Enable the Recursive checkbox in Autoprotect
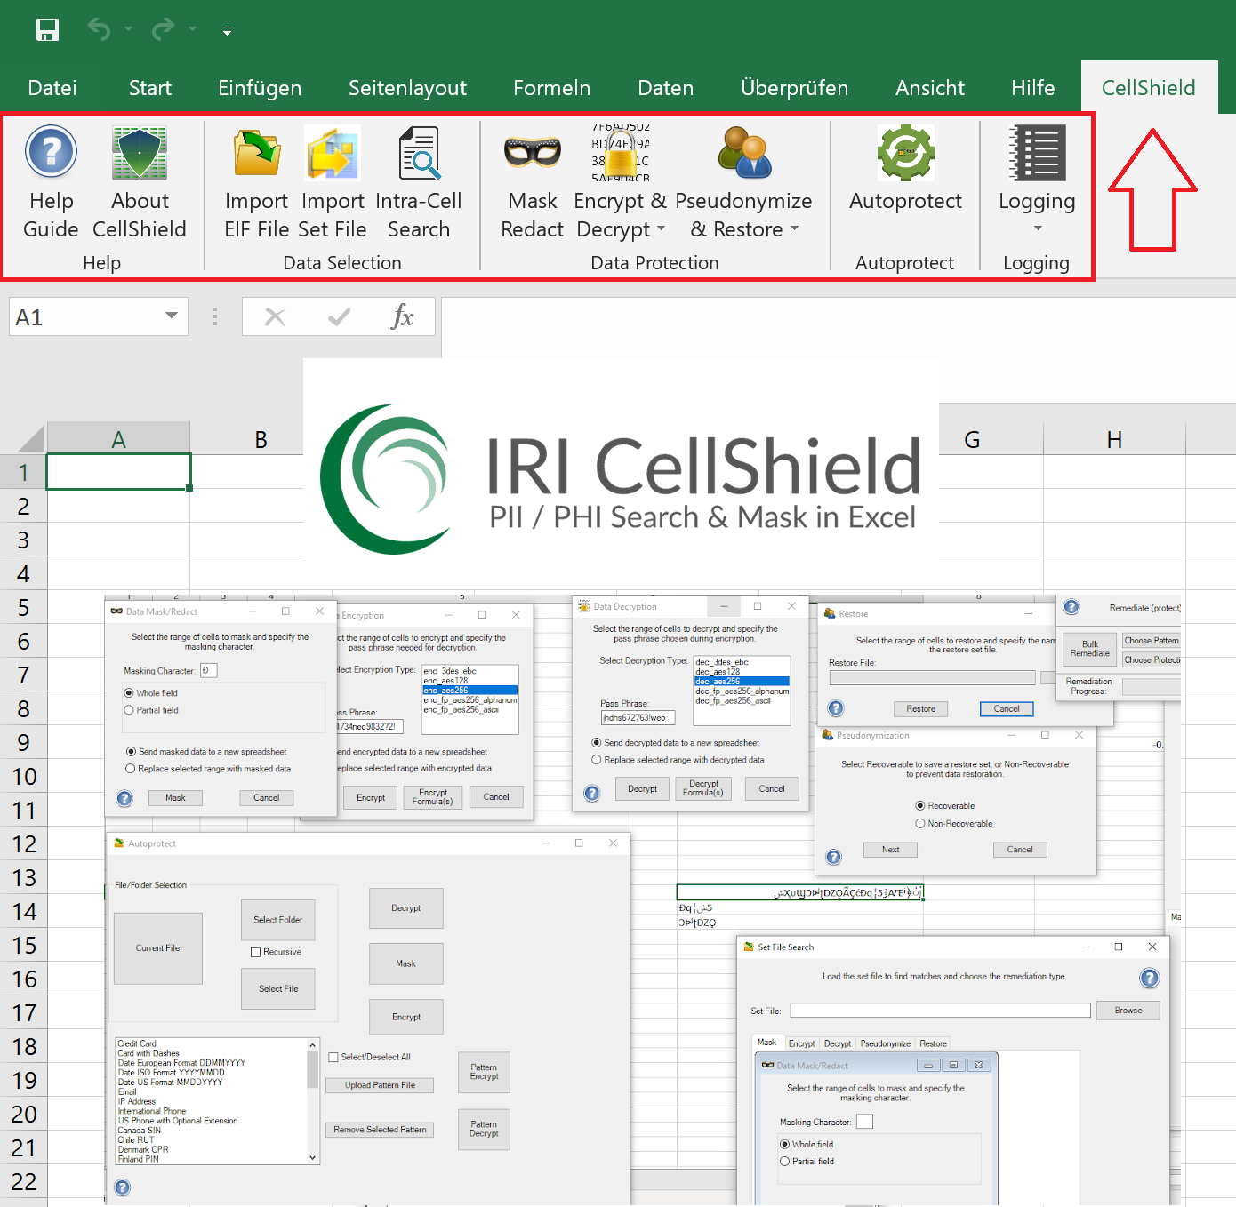The image size is (1236, 1207). 255,951
